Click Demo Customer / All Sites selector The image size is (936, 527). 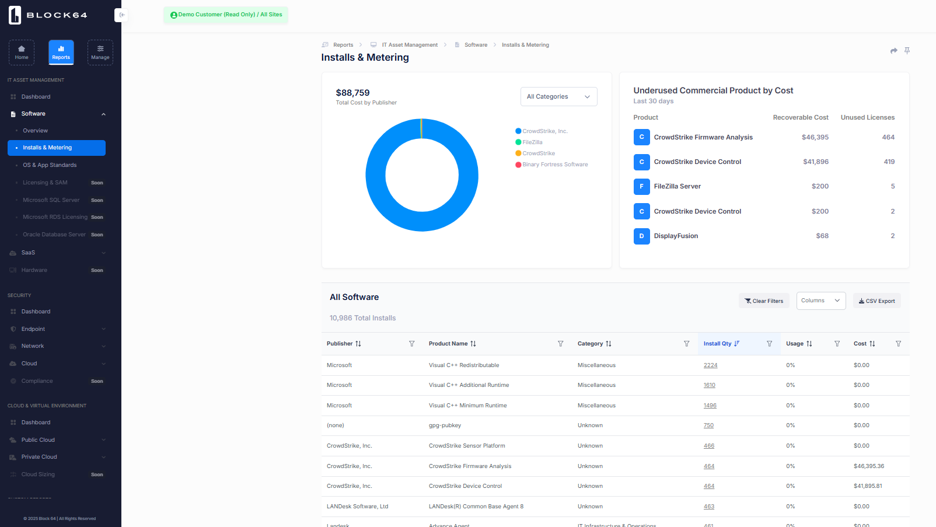coord(226,15)
